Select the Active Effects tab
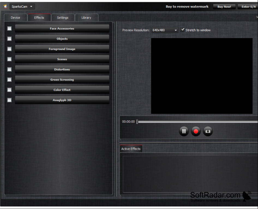258x209 pixels. click(131, 149)
